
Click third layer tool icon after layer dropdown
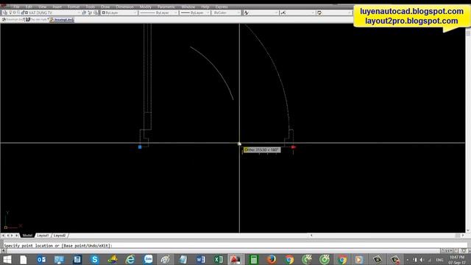click(x=96, y=13)
